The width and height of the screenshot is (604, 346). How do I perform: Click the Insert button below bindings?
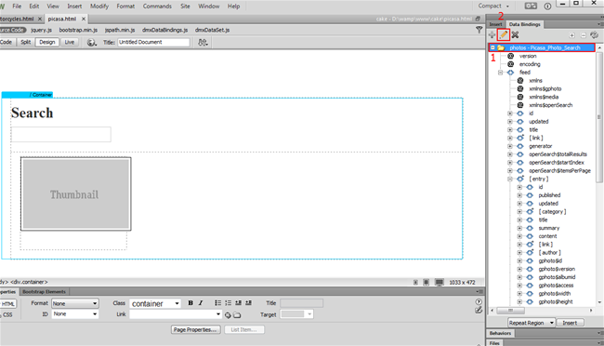pos(570,323)
